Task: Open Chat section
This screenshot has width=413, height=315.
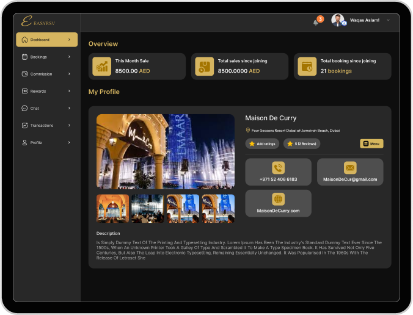Action: pyautogui.click(x=47, y=108)
